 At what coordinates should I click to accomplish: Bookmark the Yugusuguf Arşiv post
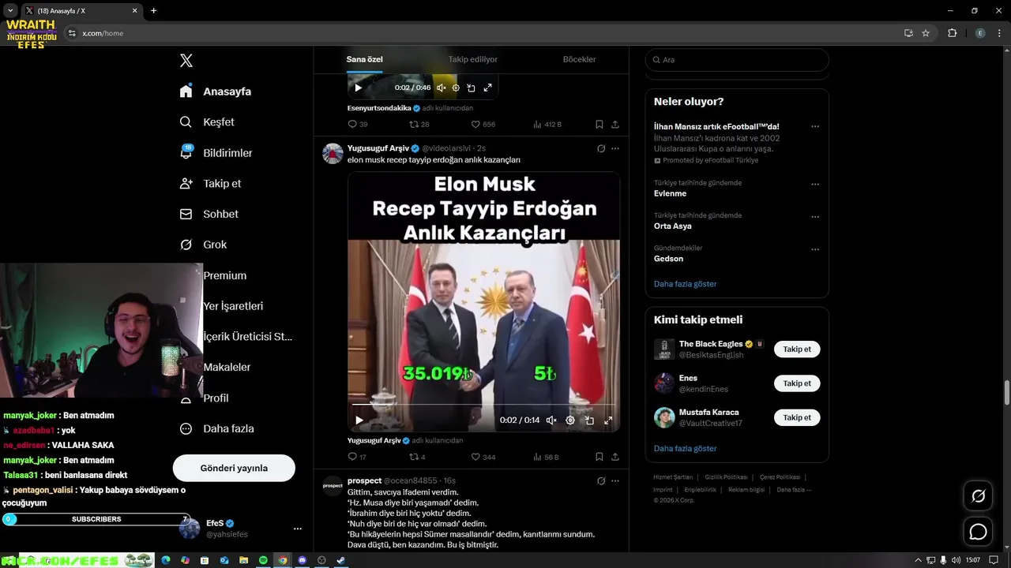[x=599, y=457]
